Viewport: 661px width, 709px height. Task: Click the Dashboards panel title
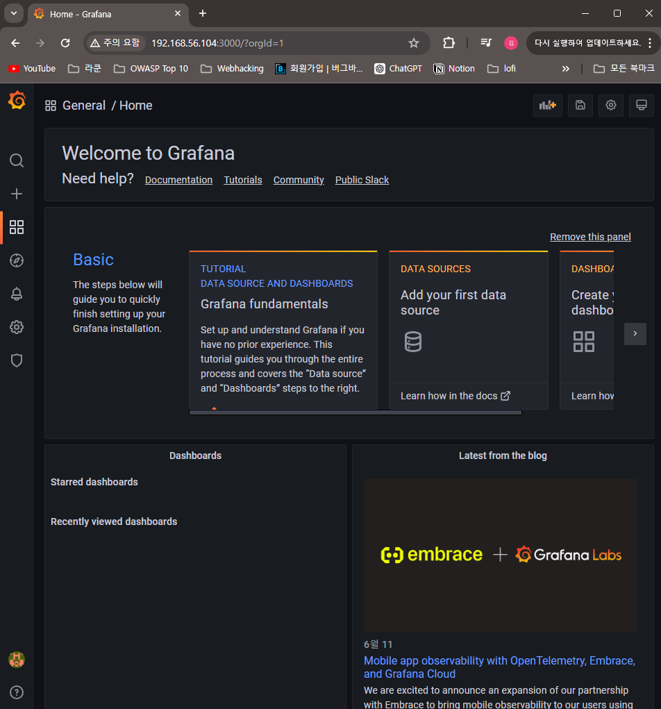[195, 456]
